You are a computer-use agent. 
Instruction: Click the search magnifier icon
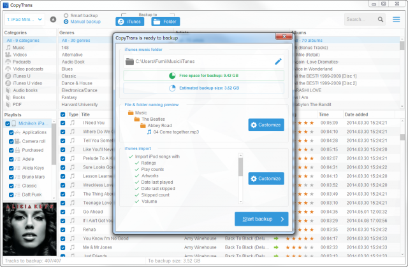tap(381, 20)
